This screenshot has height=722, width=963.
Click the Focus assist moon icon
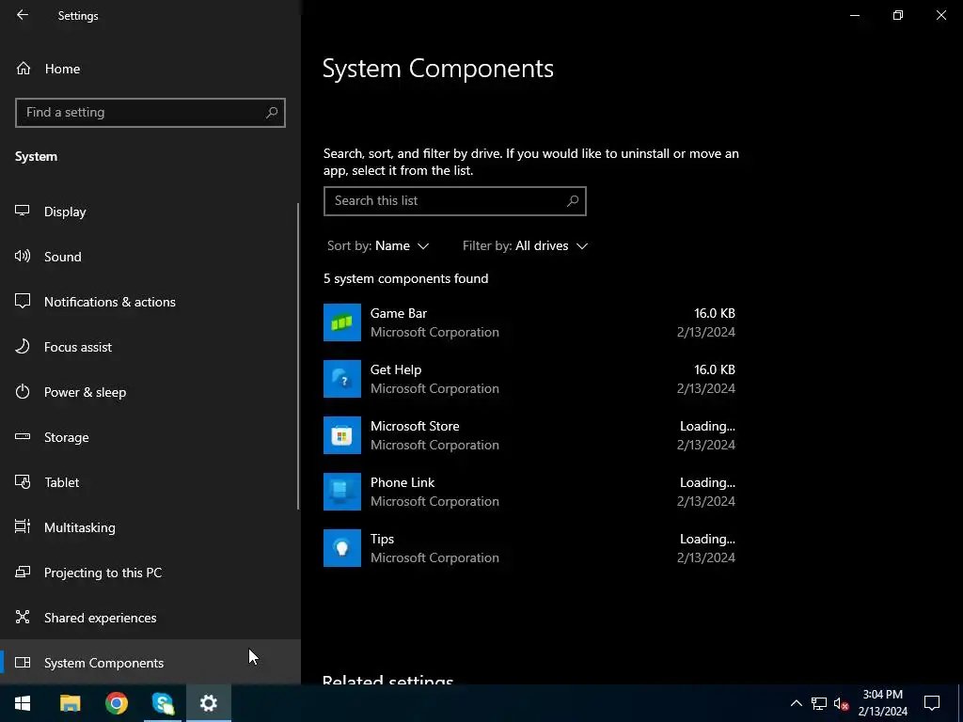(x=23, y=346)
